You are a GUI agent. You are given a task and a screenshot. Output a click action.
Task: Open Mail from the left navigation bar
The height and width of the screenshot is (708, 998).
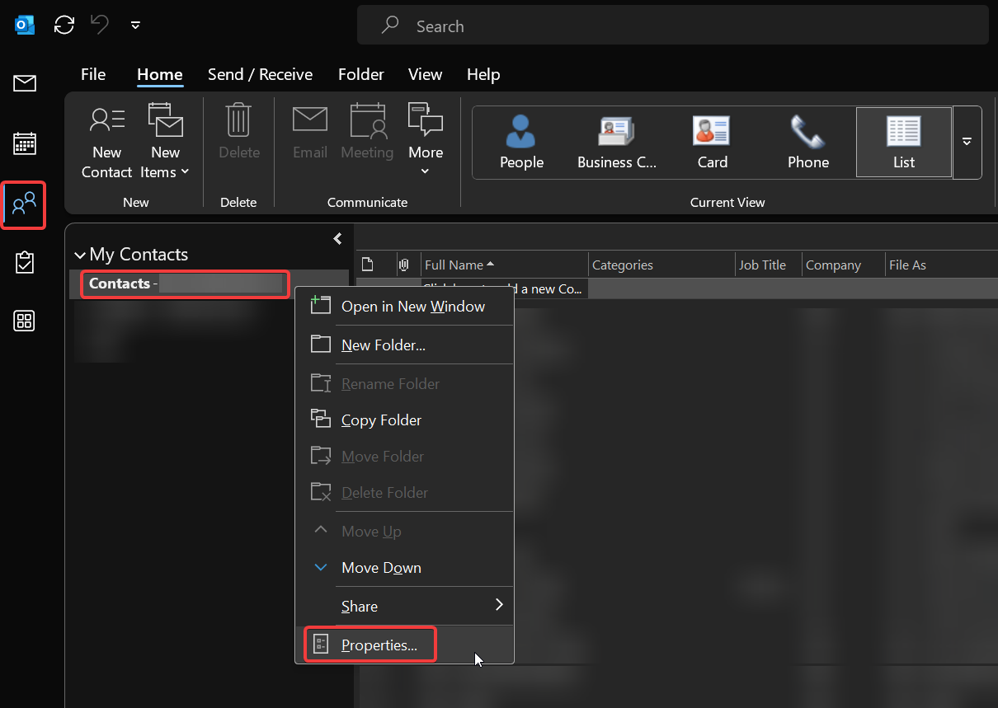click(x=25, y=83)
